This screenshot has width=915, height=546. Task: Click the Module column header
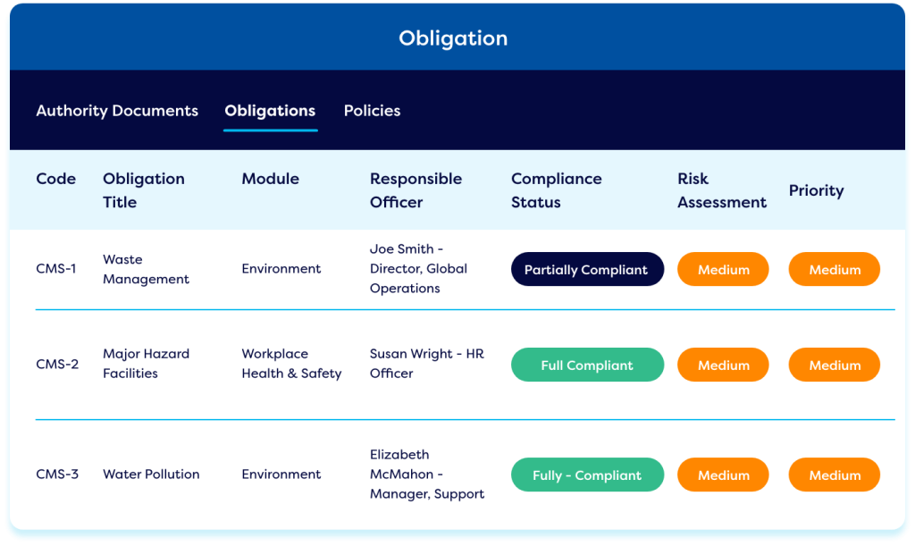coord(270,179)
